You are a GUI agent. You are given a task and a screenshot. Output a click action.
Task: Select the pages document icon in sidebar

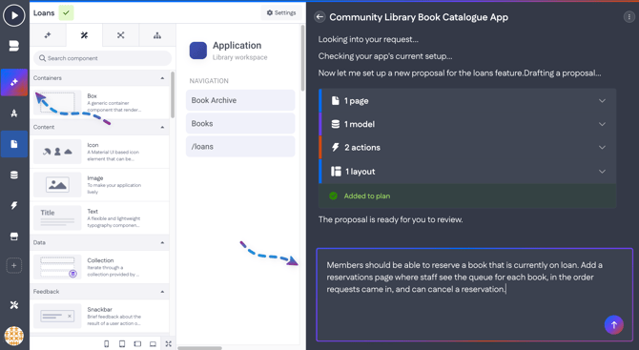click(14, 144)
